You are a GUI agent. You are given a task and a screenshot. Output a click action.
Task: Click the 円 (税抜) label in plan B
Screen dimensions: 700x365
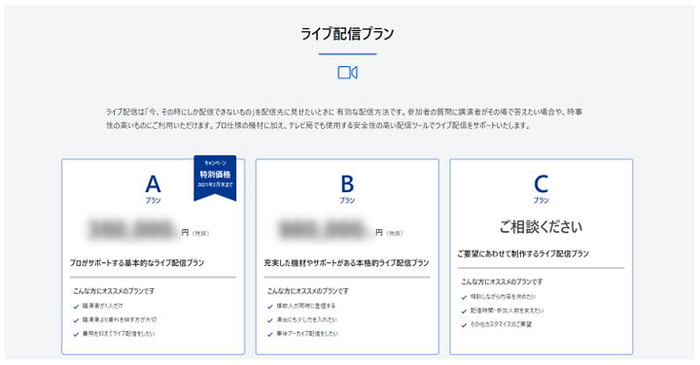click(x=389, y=233)
